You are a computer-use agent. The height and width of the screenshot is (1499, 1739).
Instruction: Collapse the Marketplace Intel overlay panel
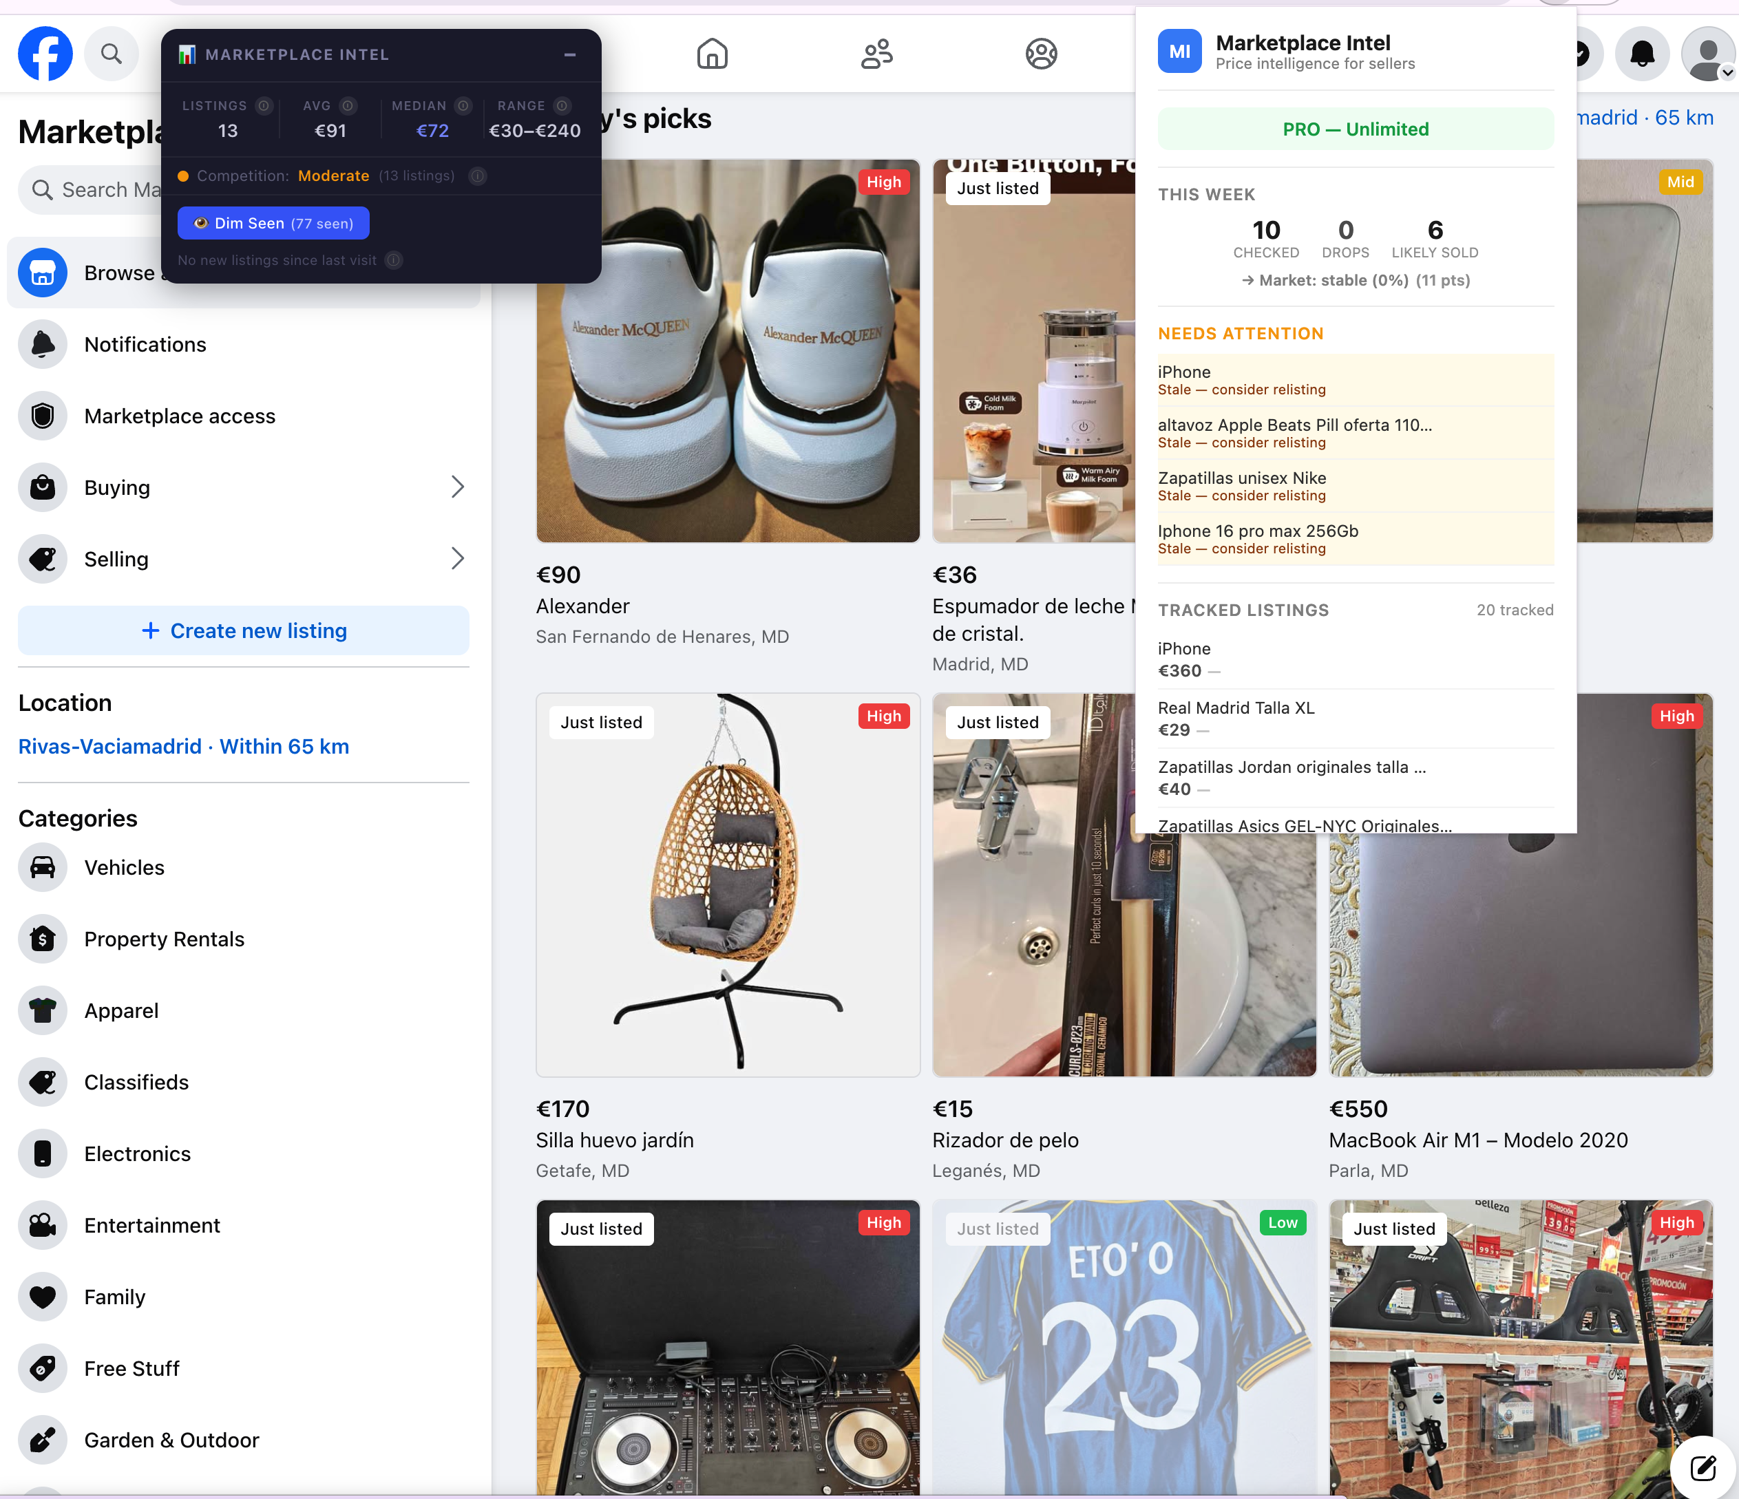click(x=570, y=55)
